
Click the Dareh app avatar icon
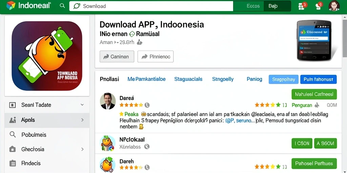point(107,165)
